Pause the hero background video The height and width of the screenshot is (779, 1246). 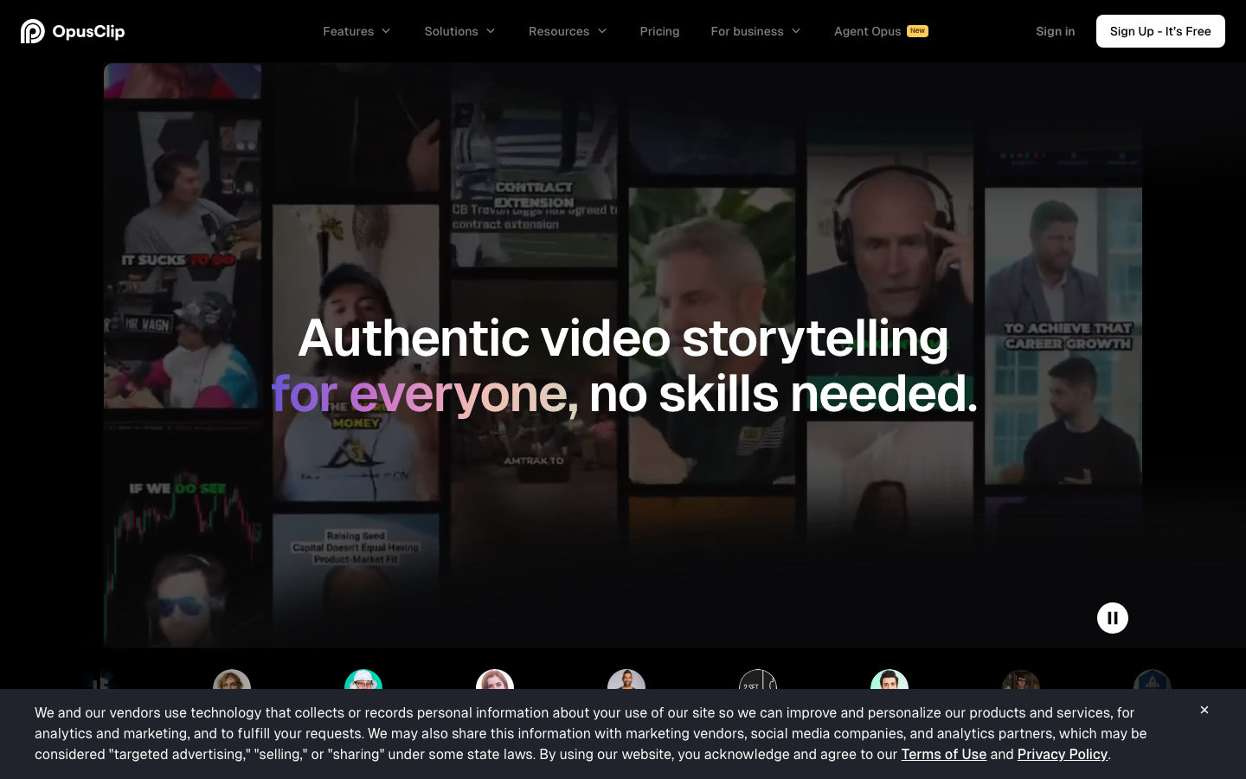click(x=1113, y=618)
